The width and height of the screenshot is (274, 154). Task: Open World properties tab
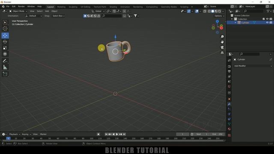pyautogui.click(x=229, y=86)
